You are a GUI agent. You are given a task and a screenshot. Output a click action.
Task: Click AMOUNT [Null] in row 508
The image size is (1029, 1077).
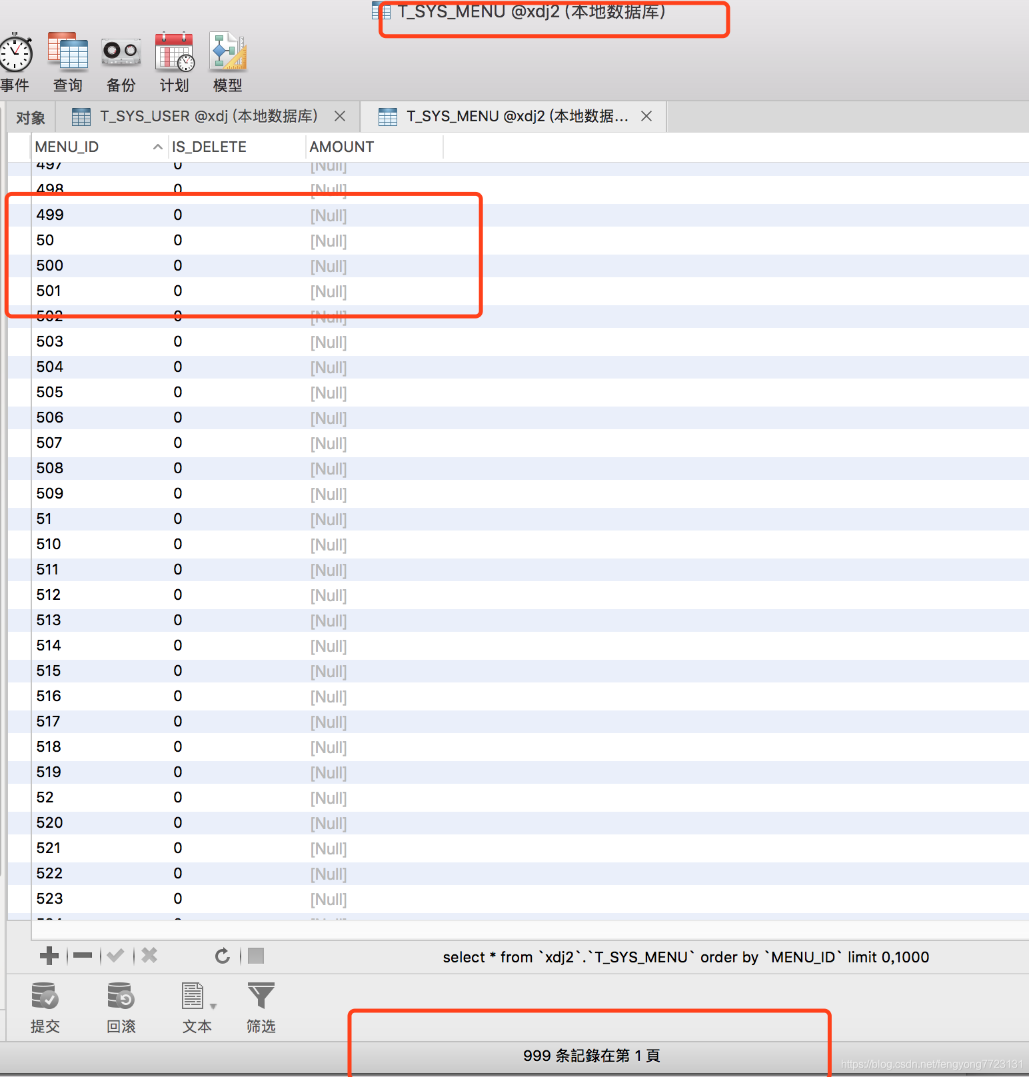(x=329, y=469)
